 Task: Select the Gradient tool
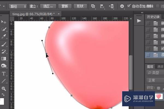[4, 59]
